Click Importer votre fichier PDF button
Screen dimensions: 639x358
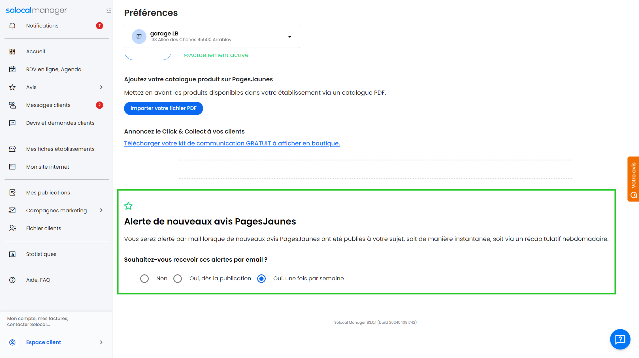click(x=163, y=108)
